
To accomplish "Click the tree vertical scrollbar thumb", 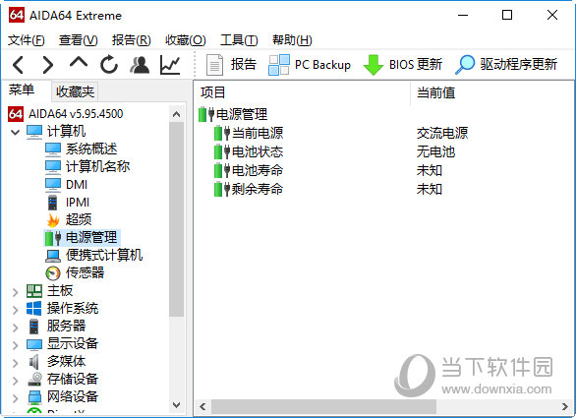I will 176,219.
